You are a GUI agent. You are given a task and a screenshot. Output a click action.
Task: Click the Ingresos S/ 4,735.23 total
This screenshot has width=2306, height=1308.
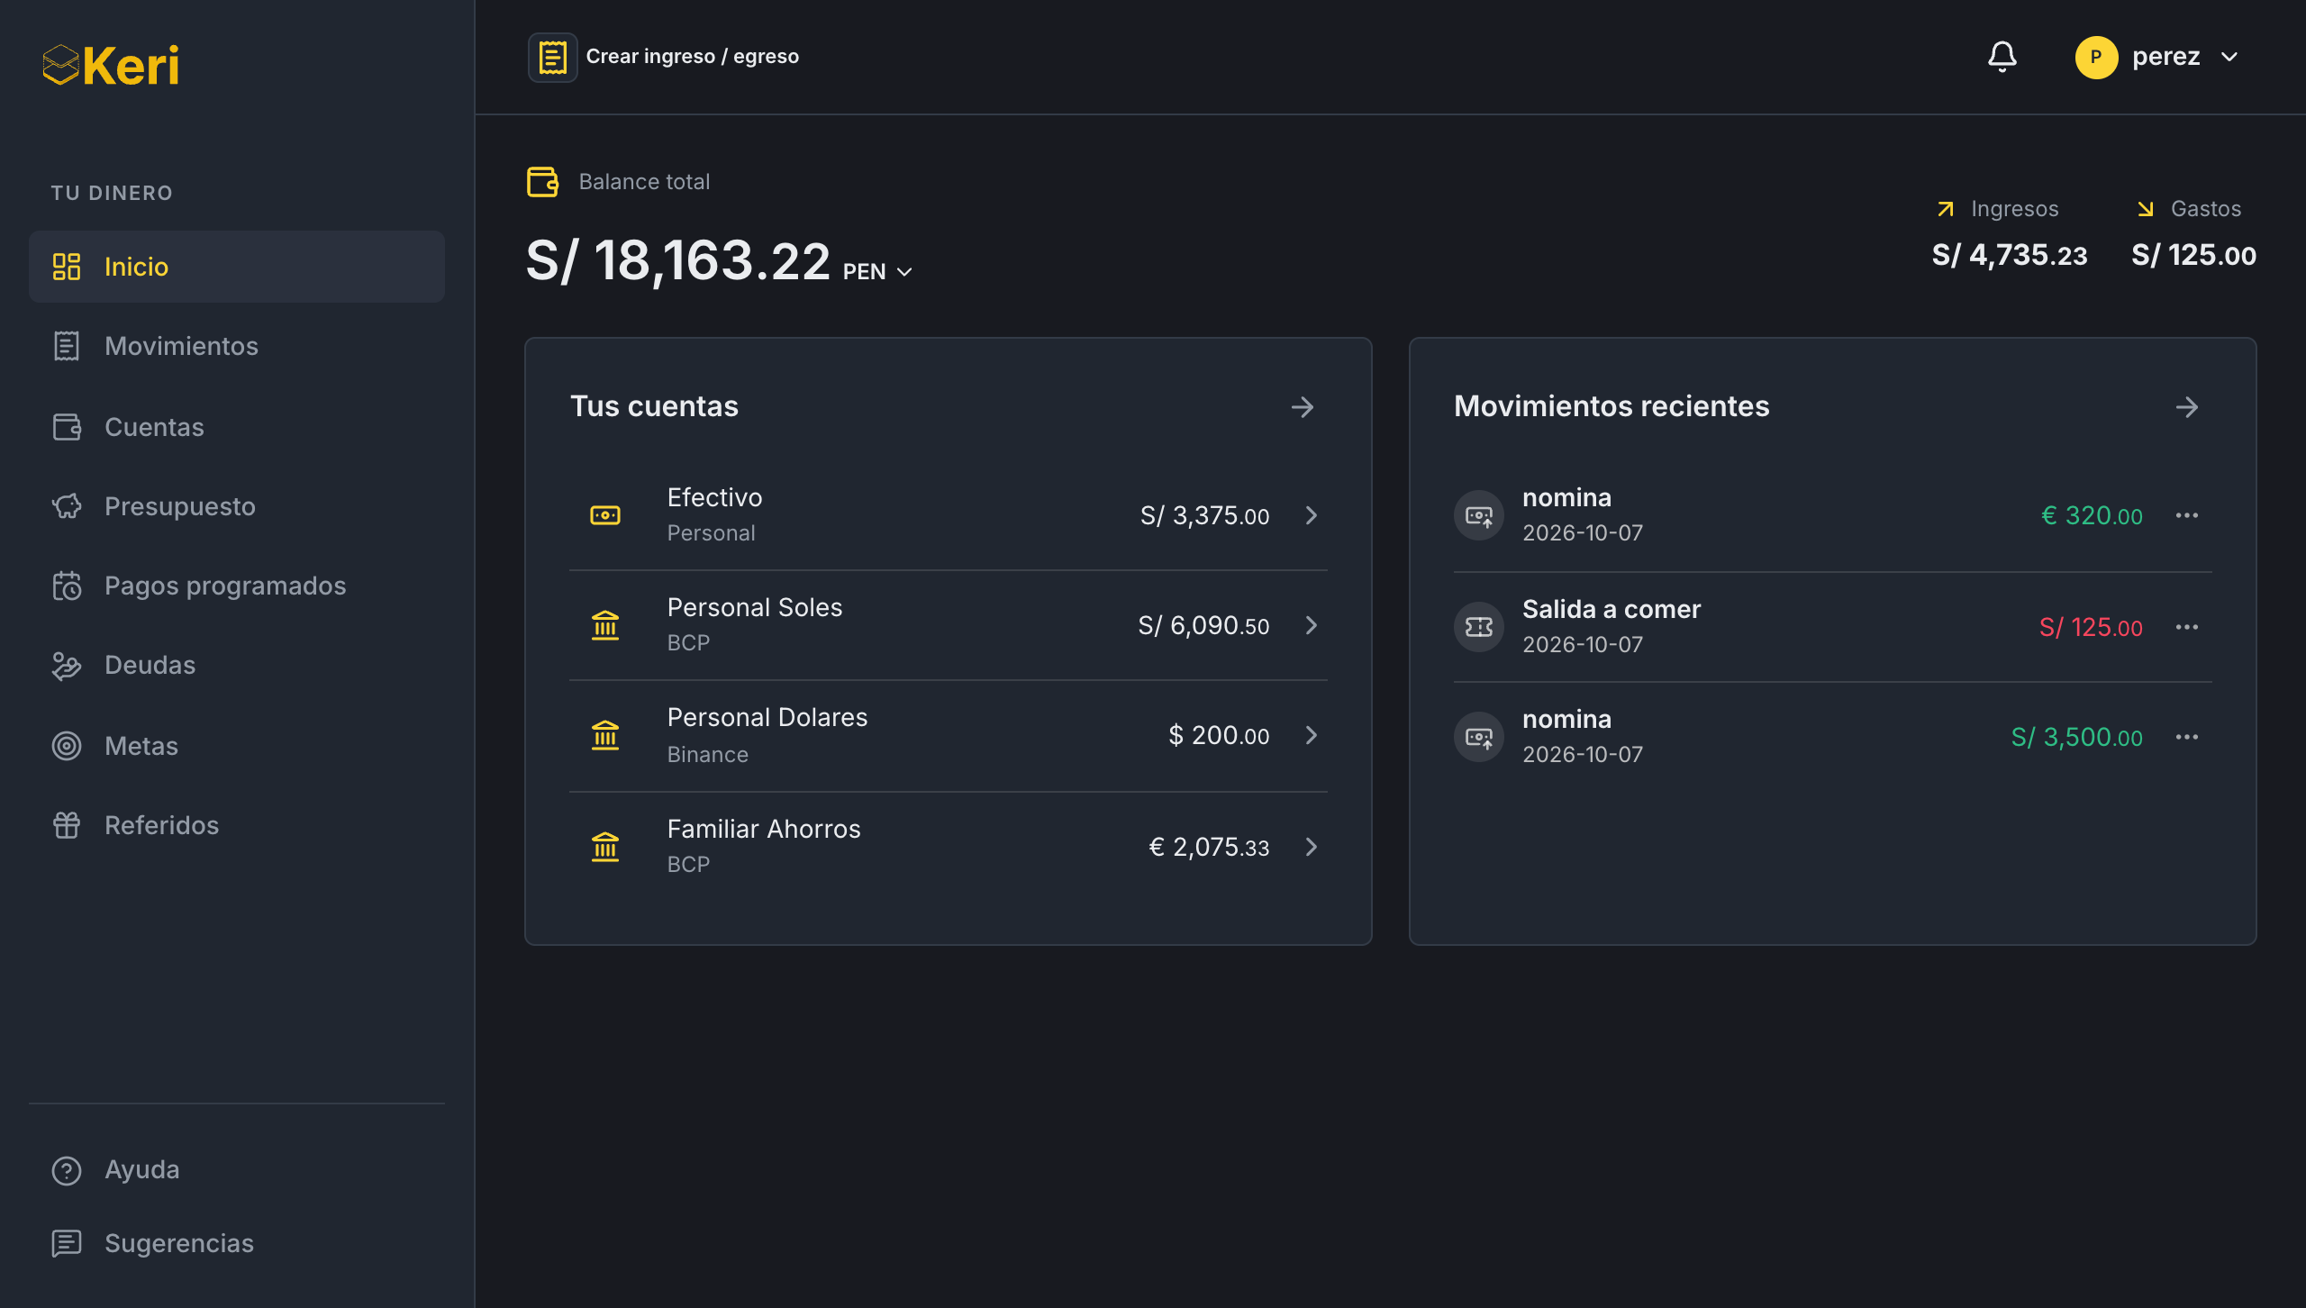(2009, 255)
